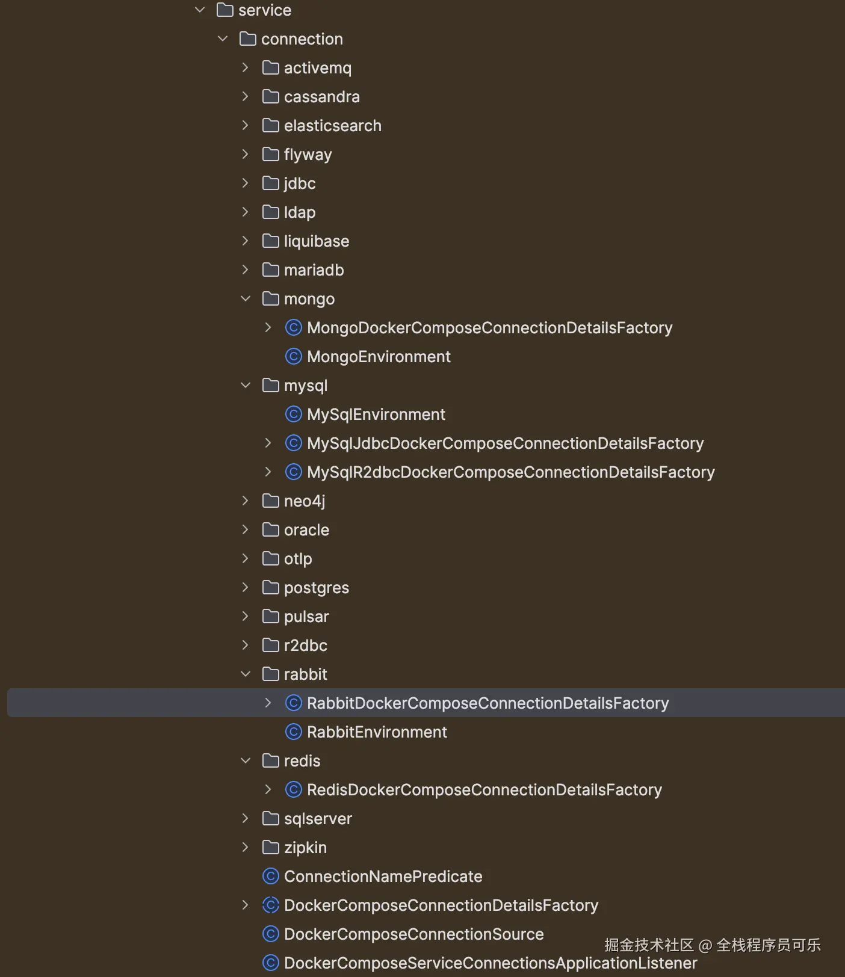Click the rabbit folder icon
845x977 pixels.
(271, 674)
